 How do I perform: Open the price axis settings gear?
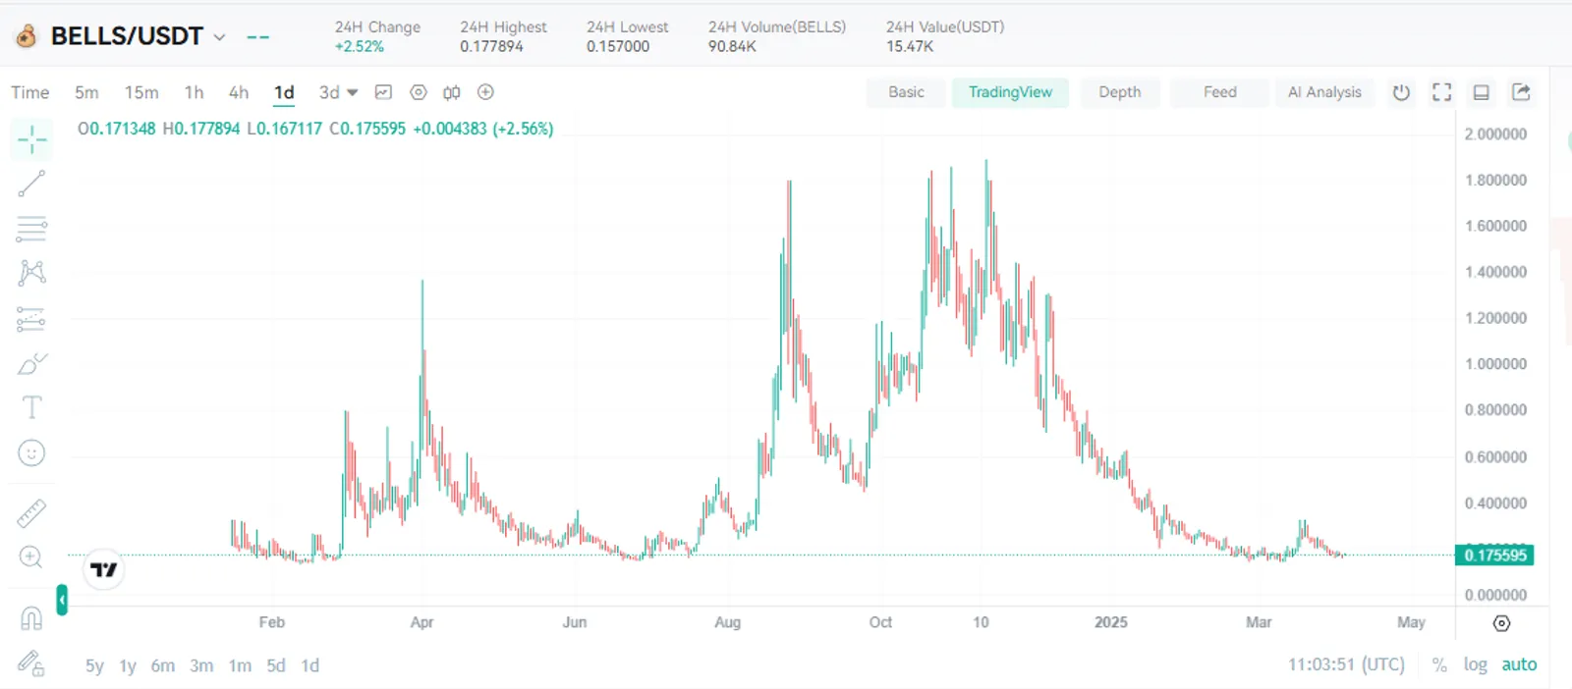tap(1501, 623)
